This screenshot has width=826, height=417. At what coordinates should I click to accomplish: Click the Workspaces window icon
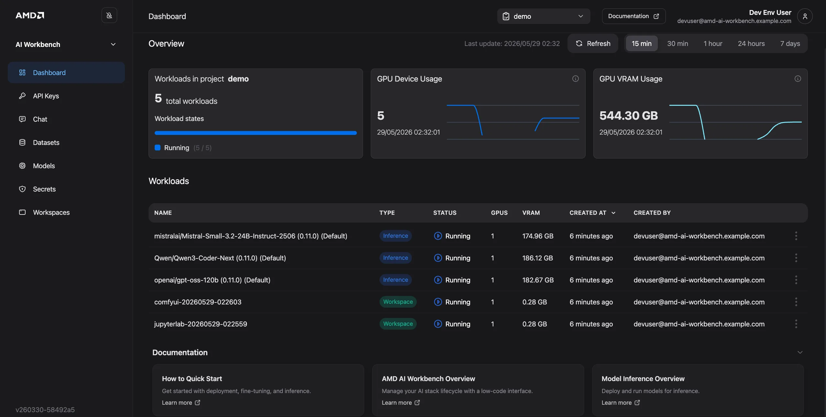[x=22, y=212]
